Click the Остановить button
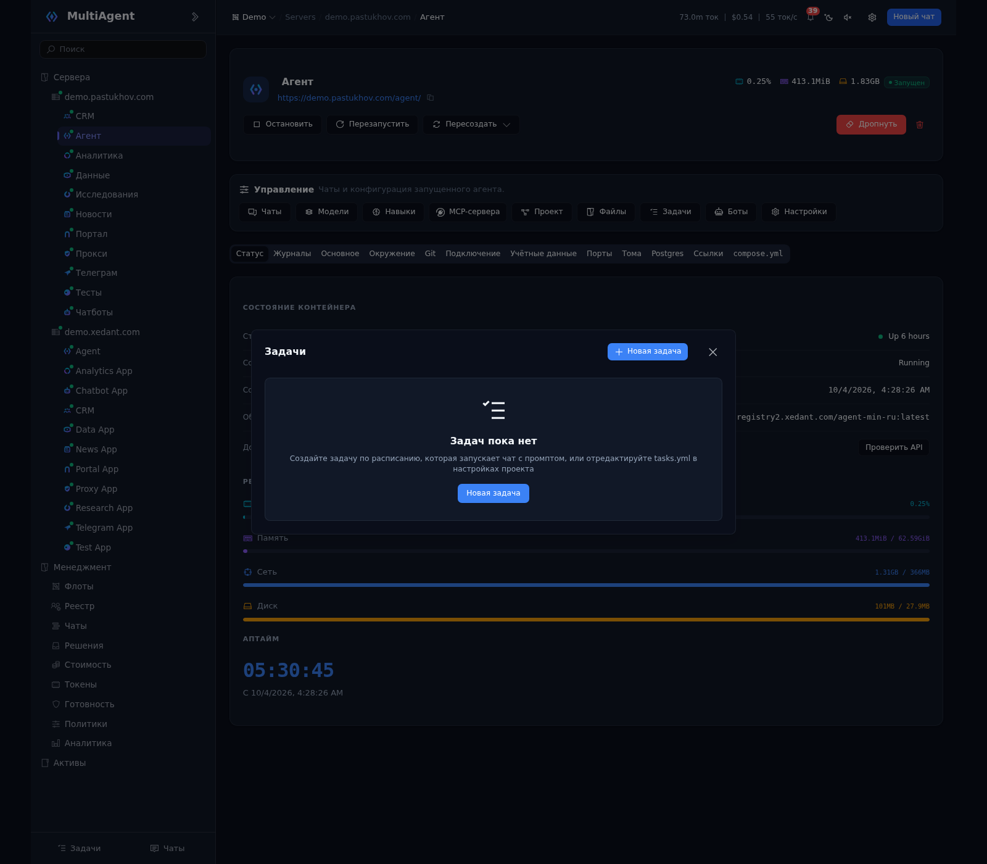This screenshot has height=864, width=987. point(283,125)
